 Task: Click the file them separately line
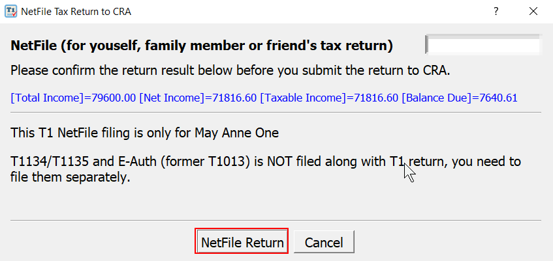70,177
